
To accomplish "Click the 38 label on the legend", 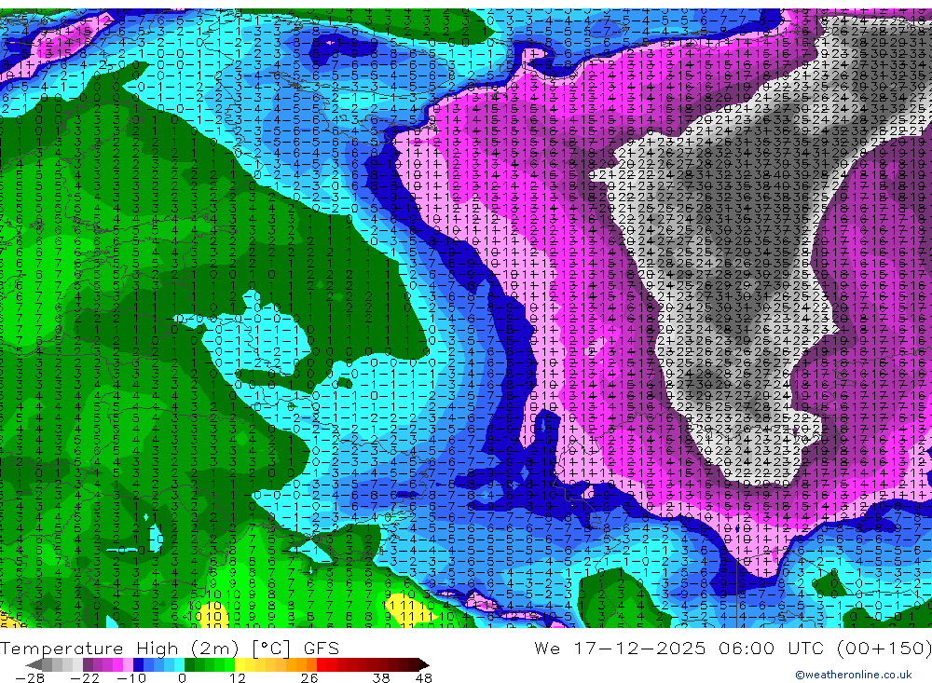I will (381, 678).
